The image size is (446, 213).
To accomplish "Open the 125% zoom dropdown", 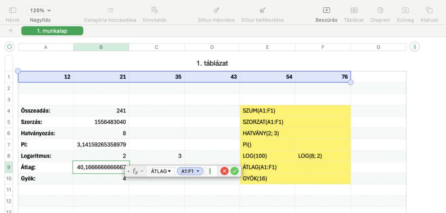I will (x=41, y=10).
